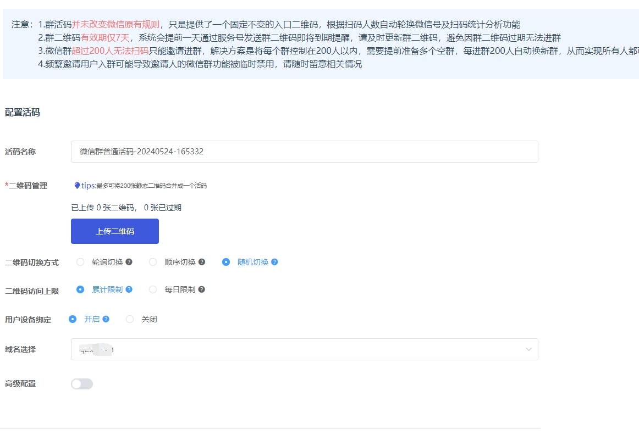Select 累计限制 access limit option

80,289
